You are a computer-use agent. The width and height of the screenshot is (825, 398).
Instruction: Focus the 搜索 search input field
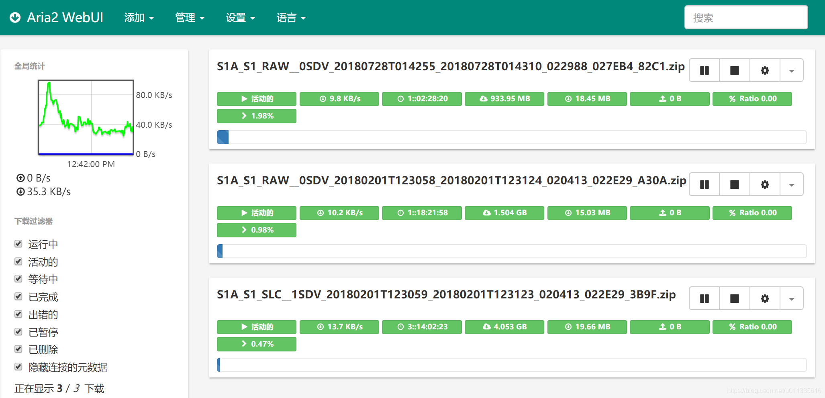tap(746, 17)
